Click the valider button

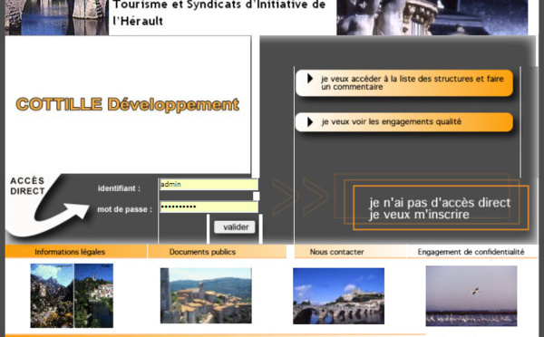pyautogui.click(x=235, y=227)
